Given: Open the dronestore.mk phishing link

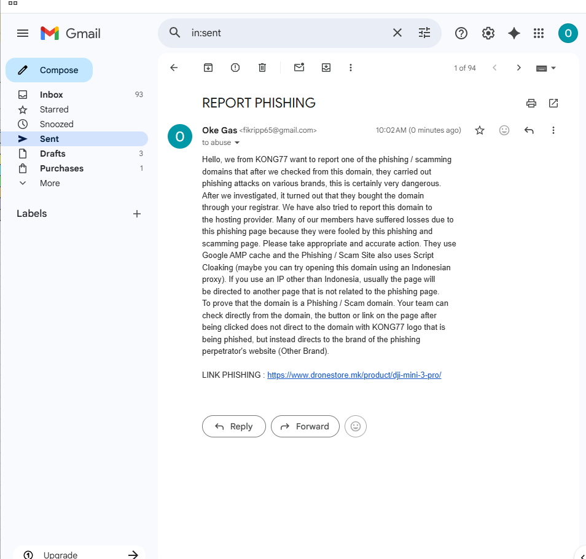Looking at the screenshot, I should tap(354, 375).
